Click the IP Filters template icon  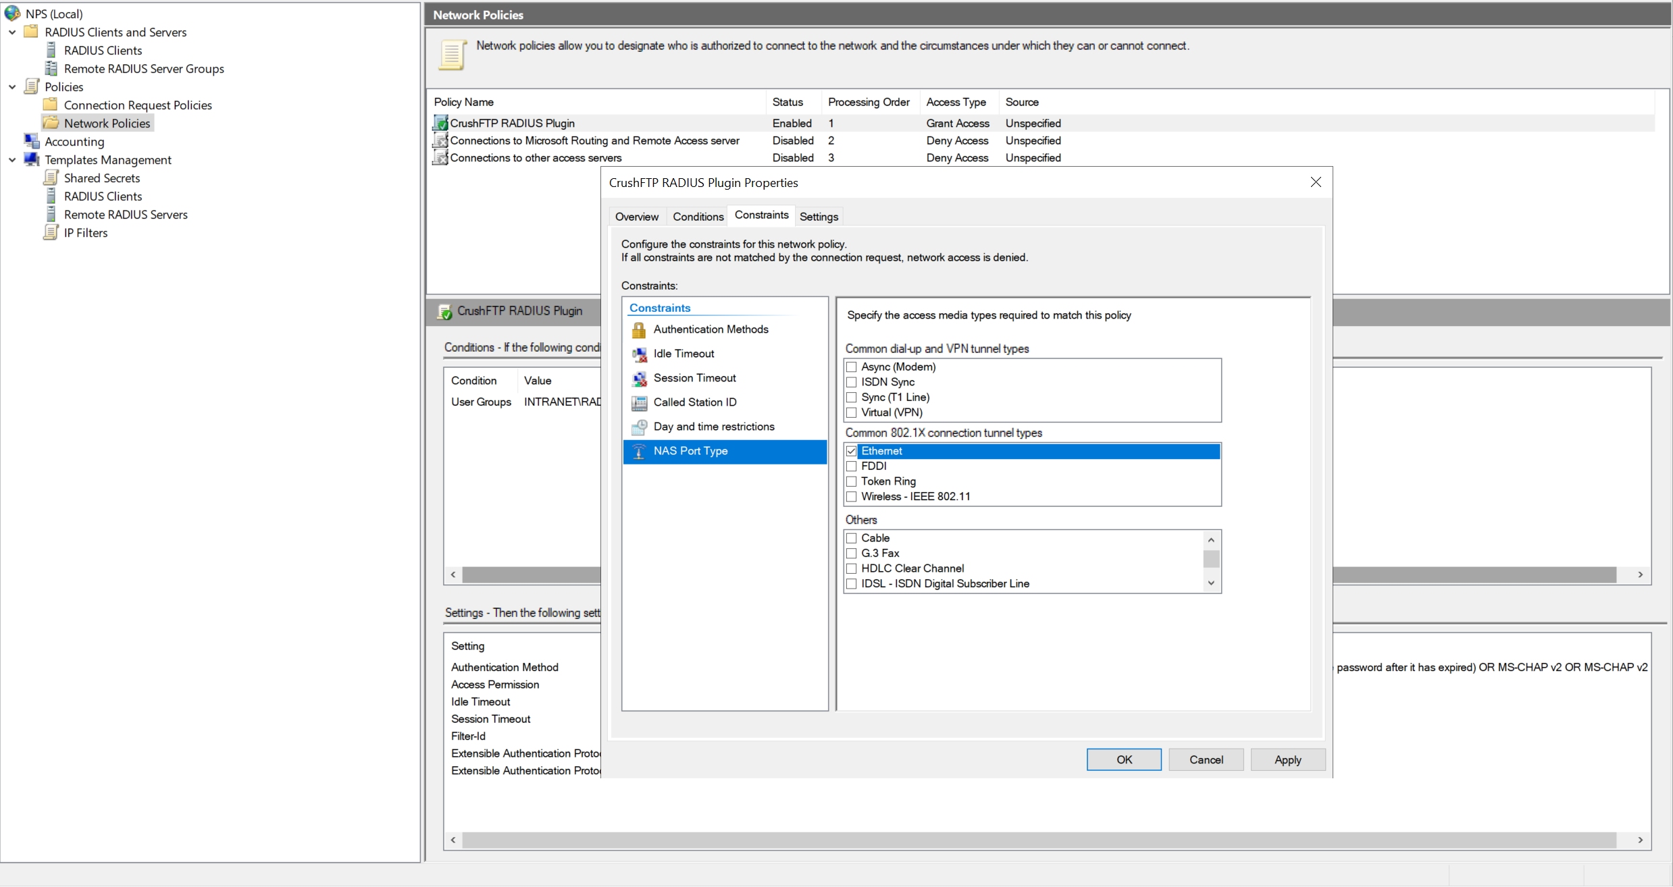pos(51,232)
